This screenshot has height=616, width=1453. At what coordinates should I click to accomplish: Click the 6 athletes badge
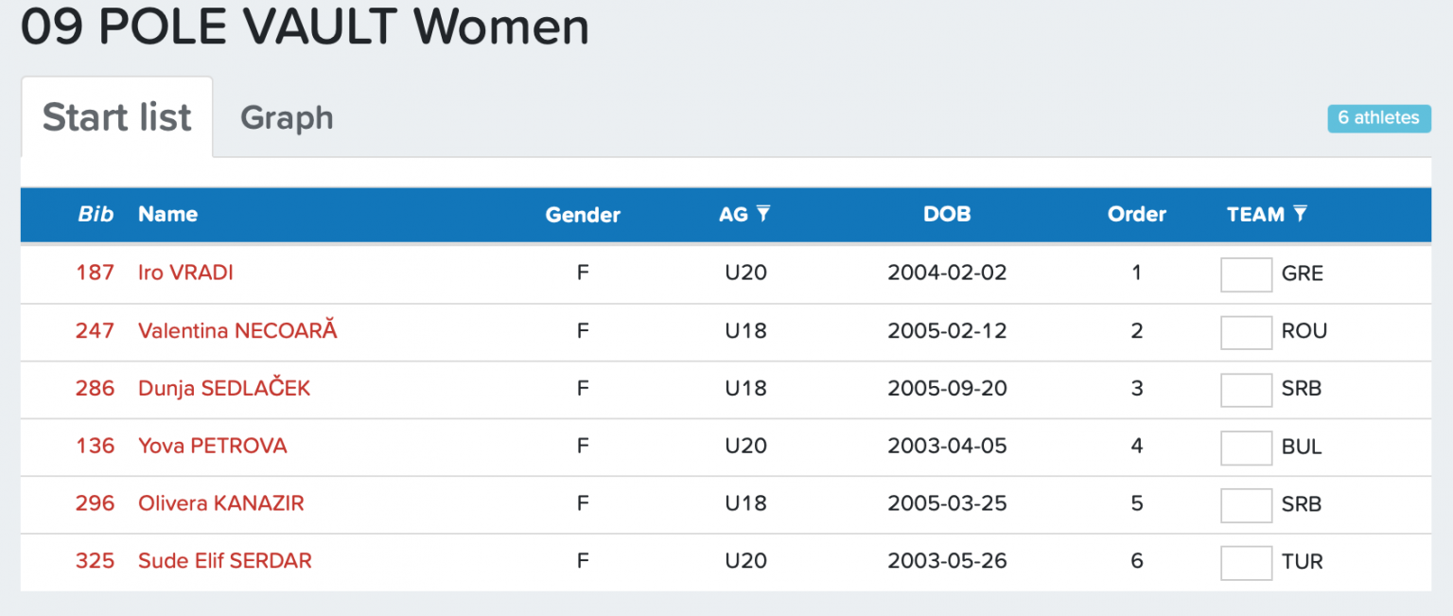pyautogui.click(x=1378, y=118)
